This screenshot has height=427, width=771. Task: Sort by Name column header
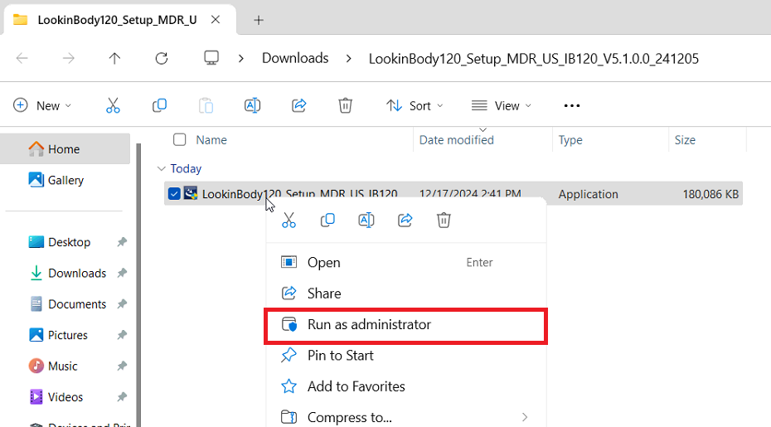click(x=211, y=140)
